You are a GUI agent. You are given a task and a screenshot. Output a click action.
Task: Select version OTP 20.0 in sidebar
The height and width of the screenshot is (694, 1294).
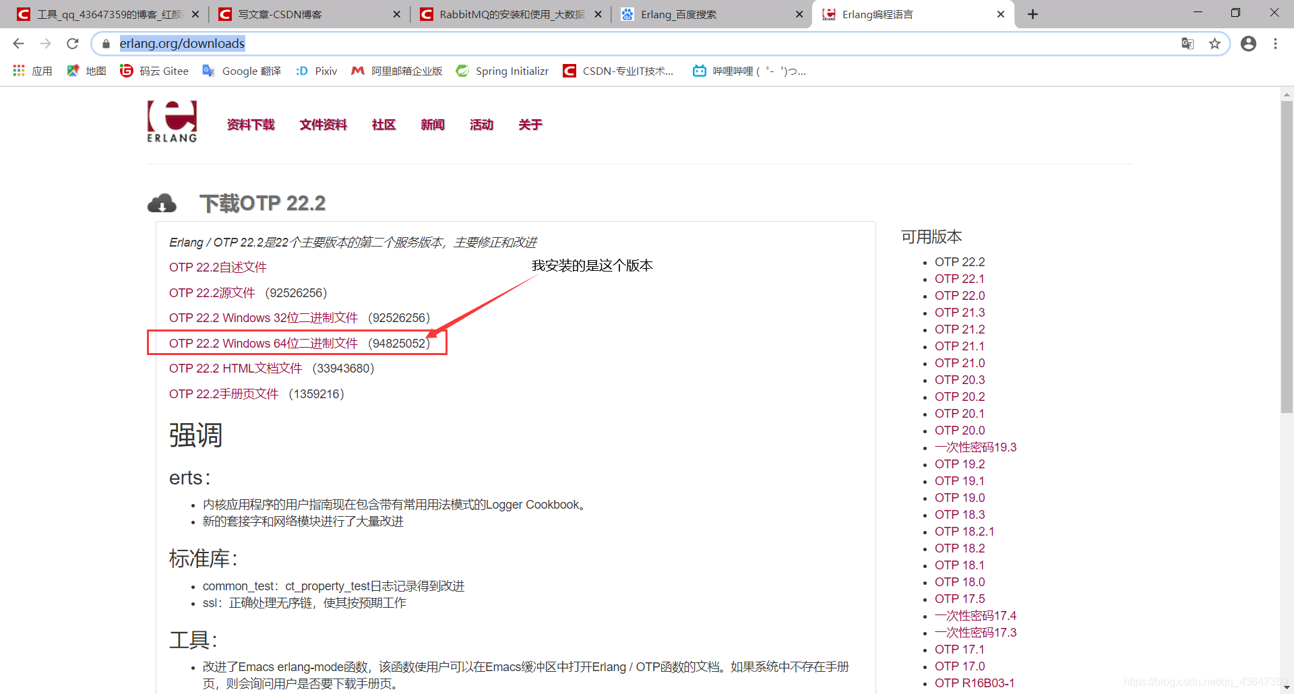point(960,431)
